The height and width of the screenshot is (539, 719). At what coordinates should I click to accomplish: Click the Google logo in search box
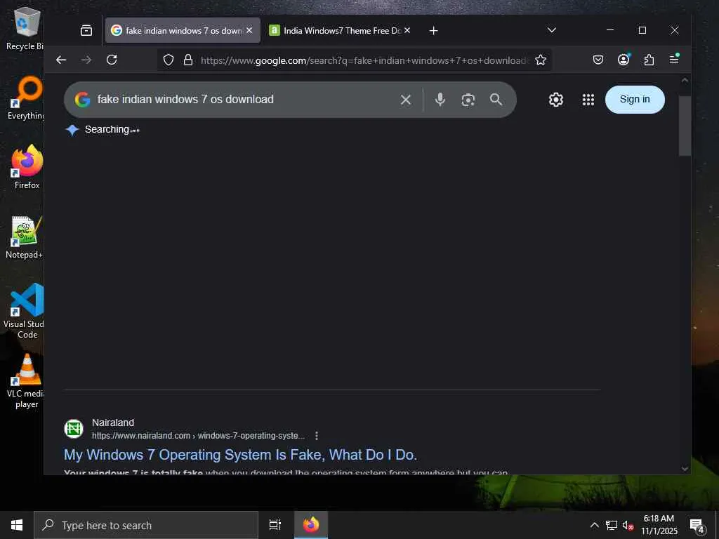point(83,100)
